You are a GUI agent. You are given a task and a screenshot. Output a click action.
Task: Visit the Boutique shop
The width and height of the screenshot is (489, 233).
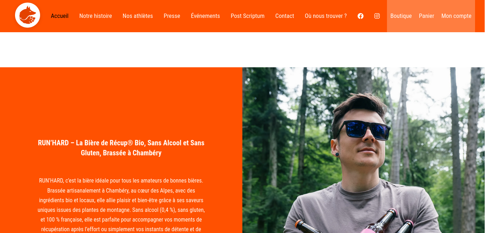click(x=401, y=16)
